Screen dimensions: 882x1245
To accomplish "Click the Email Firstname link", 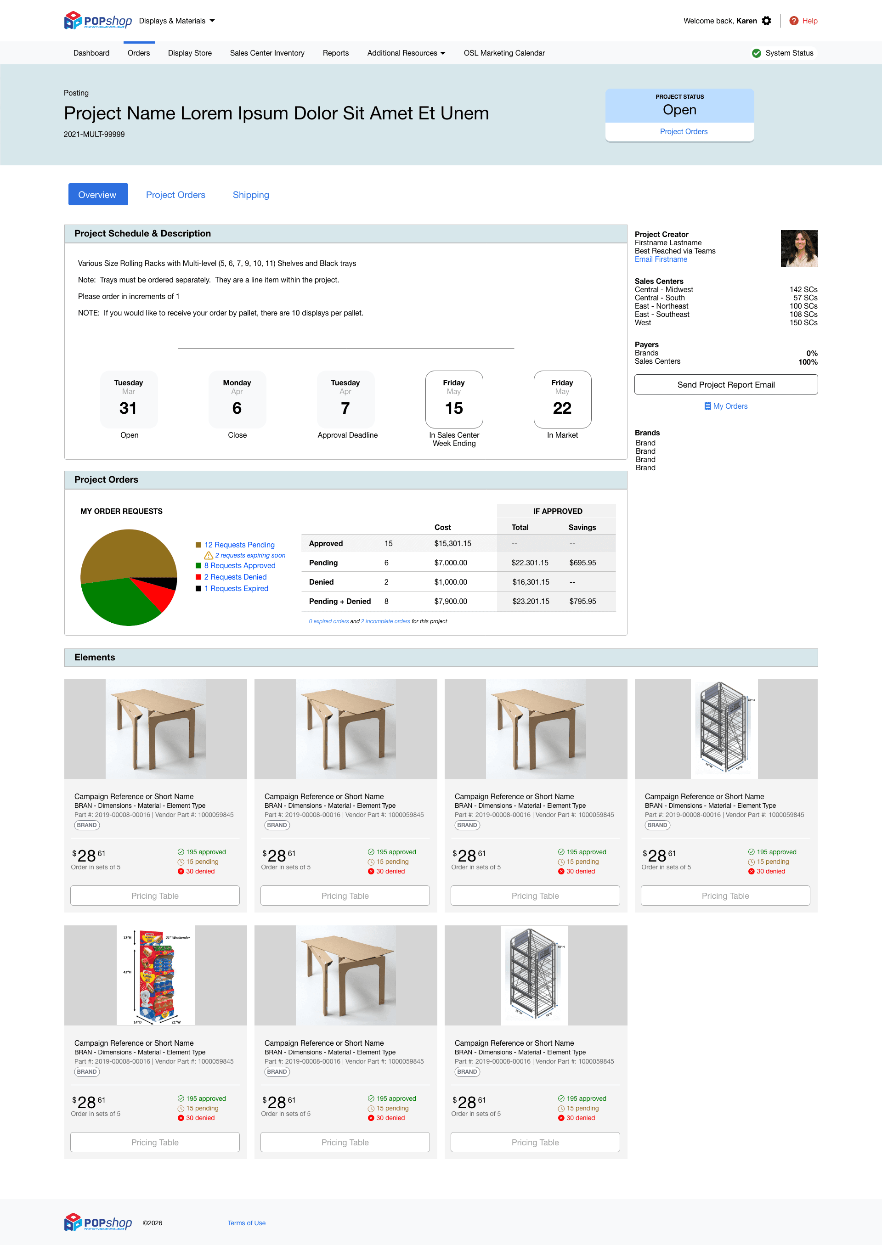I will coord(661,259).
